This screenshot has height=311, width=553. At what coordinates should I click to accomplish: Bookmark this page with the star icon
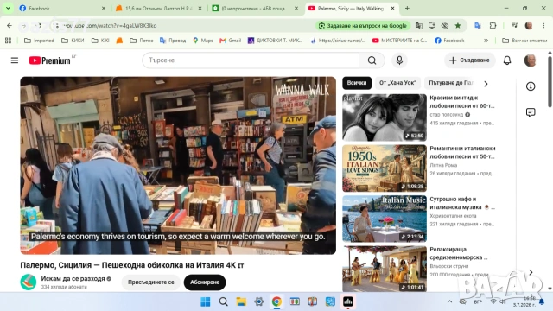click(458, 25)
